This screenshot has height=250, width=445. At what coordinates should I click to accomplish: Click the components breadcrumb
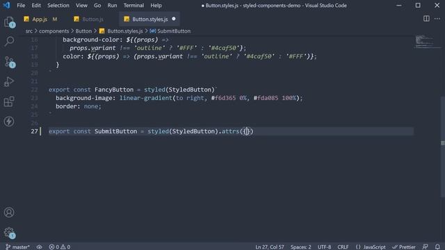pos(54,31)
